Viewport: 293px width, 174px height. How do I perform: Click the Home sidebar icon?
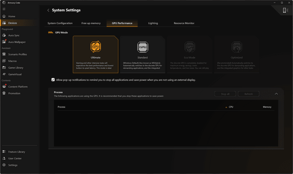click(x=4, y=16)
